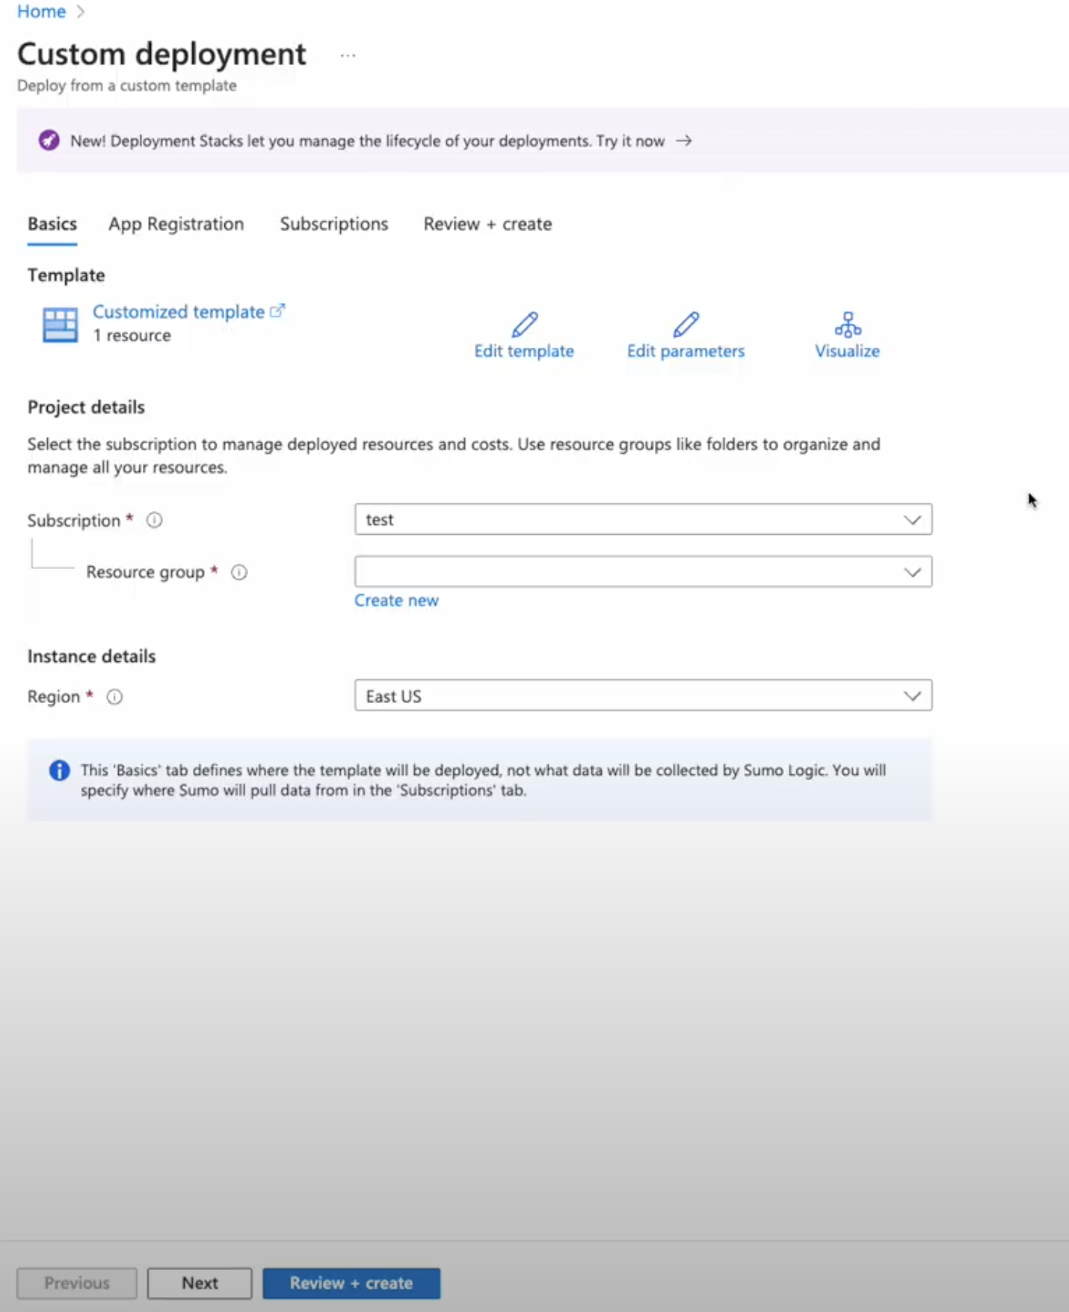Viewport: 1069px width, 1312px height.
Task: Expand the Resource group dropdown
Action: [x=643, y=571]
